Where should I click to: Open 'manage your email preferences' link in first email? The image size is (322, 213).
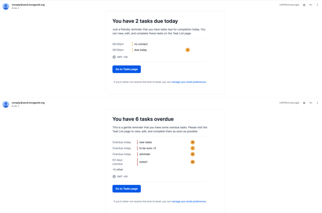coord(189,82)
